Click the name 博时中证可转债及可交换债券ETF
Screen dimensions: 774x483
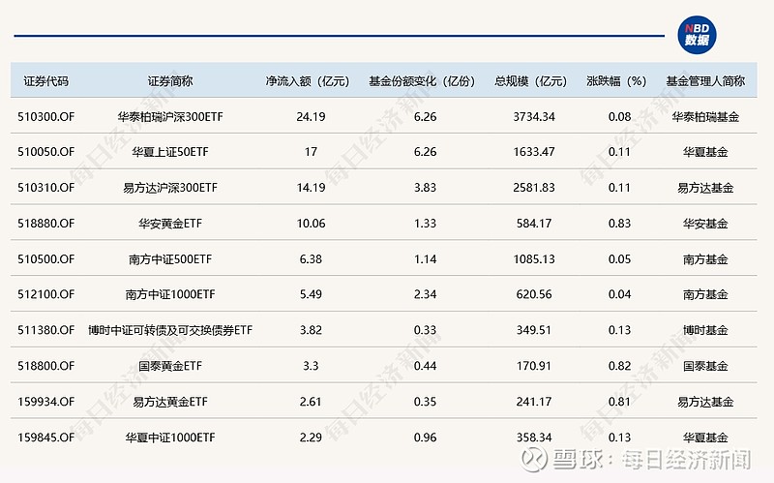(170, 330)
